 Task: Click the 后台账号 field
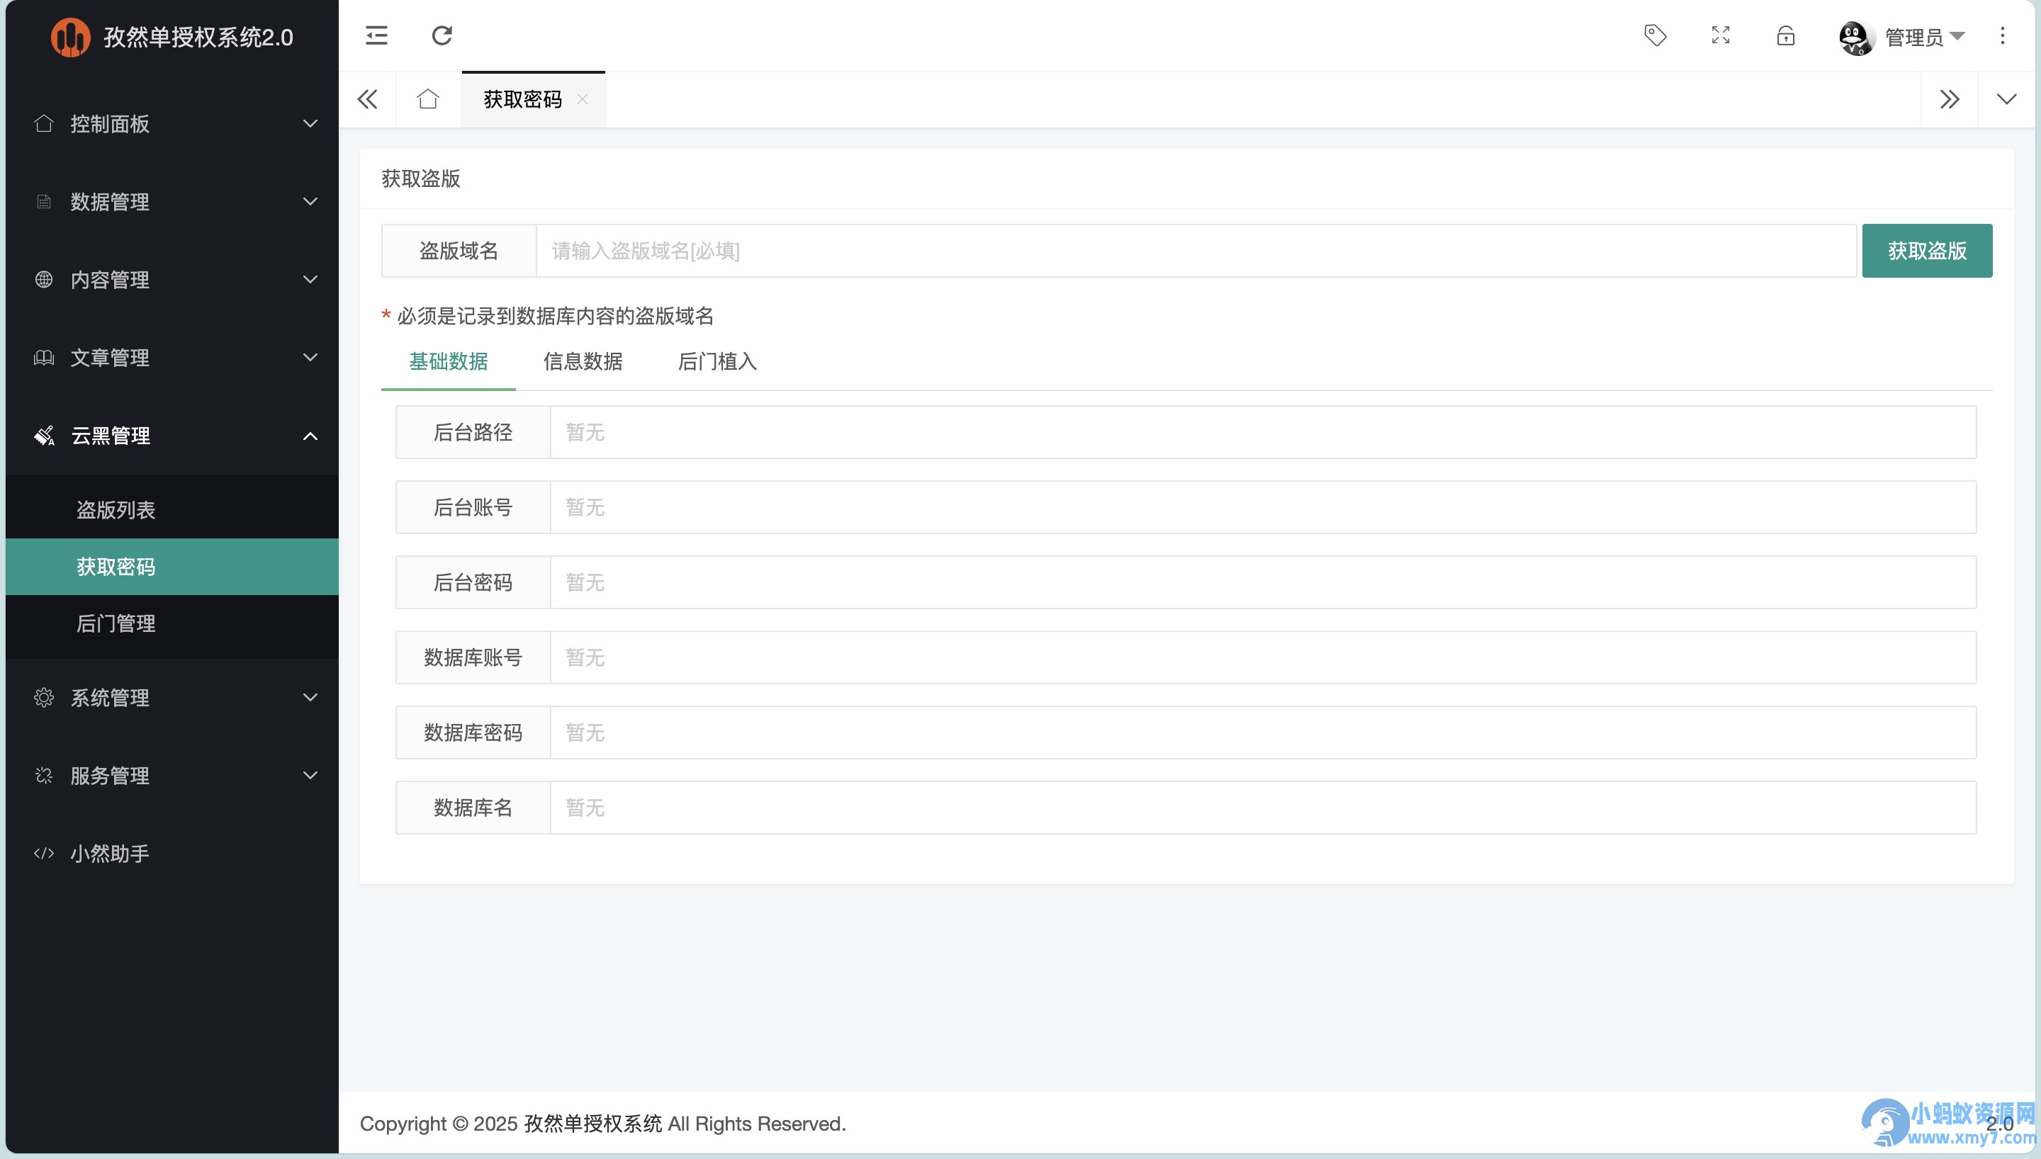click(x=1262, y=507)
